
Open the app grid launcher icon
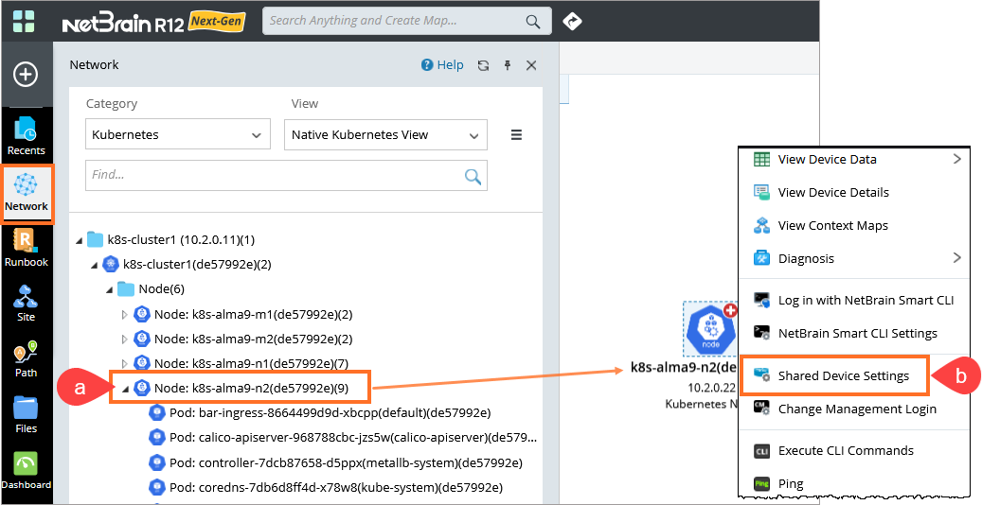pyautogui.click(x=24, y=20)
